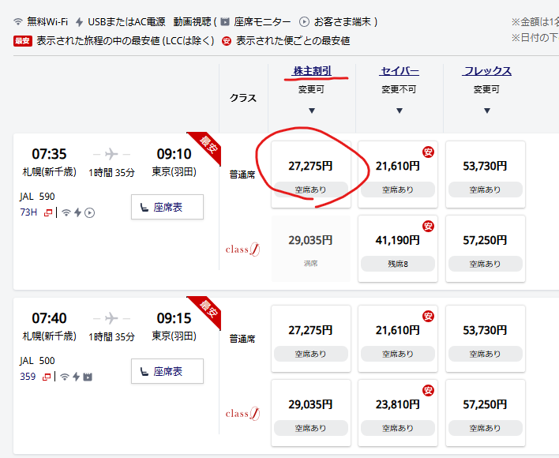Click Class J logo in JAL 500 row
559x458 pixels.
242,414
